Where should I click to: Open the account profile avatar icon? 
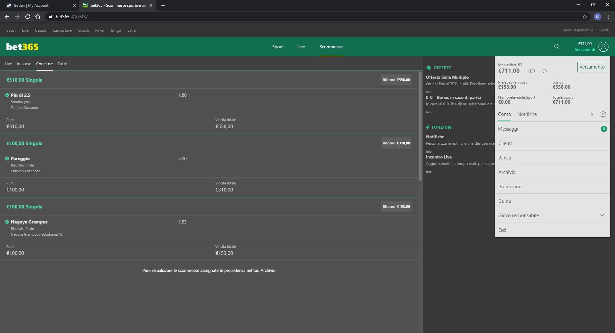(603, 47)
